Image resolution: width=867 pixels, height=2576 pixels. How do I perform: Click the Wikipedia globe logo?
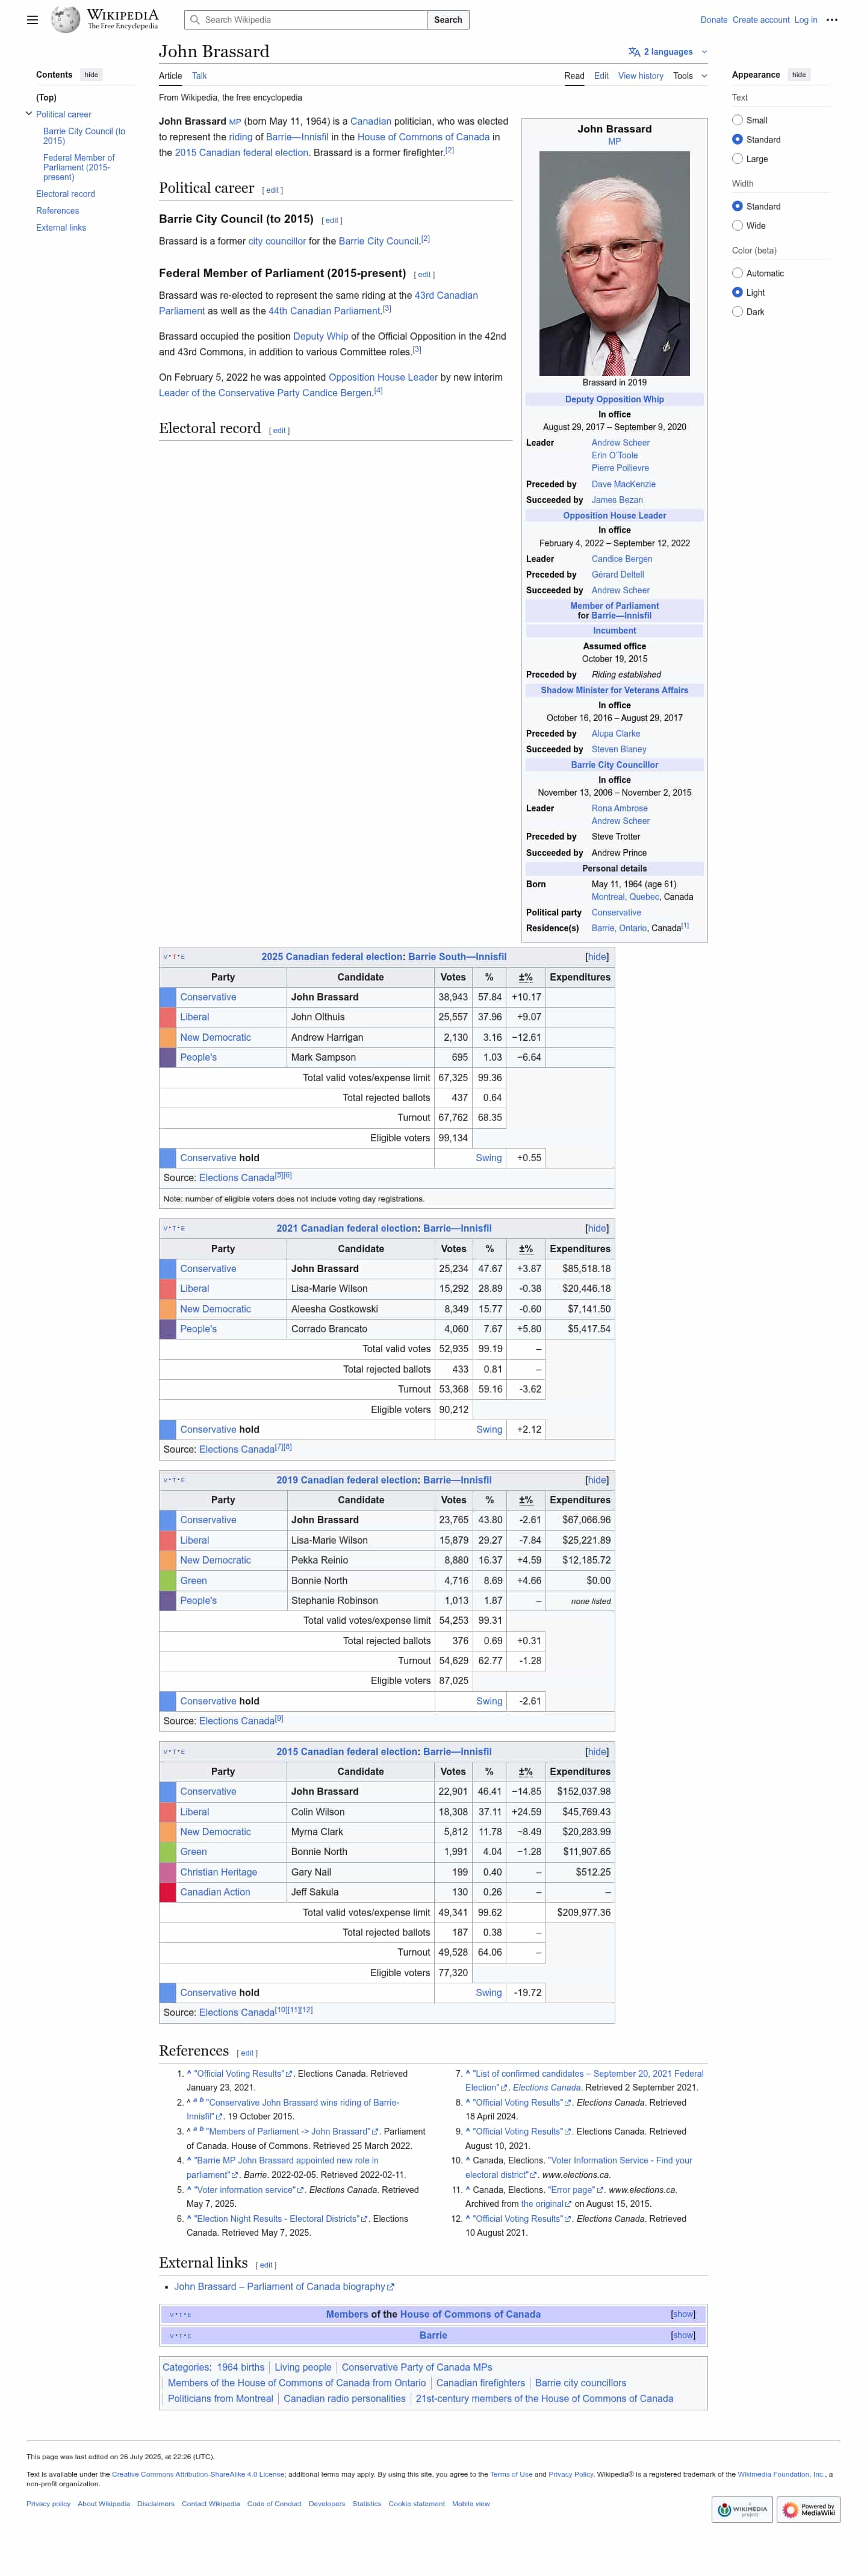click(x=65, y=19)
